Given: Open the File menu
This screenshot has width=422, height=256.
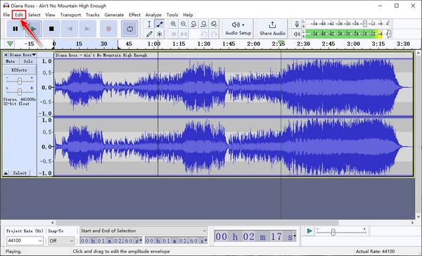Looking at the screenshot, I should [x=6, y=15].
